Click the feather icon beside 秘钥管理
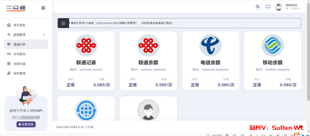Screen dimensions: 310x136 pos(9,73)
